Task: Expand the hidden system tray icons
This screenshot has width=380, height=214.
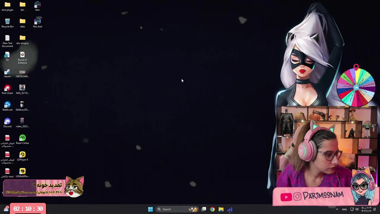Action: point(337,209)
